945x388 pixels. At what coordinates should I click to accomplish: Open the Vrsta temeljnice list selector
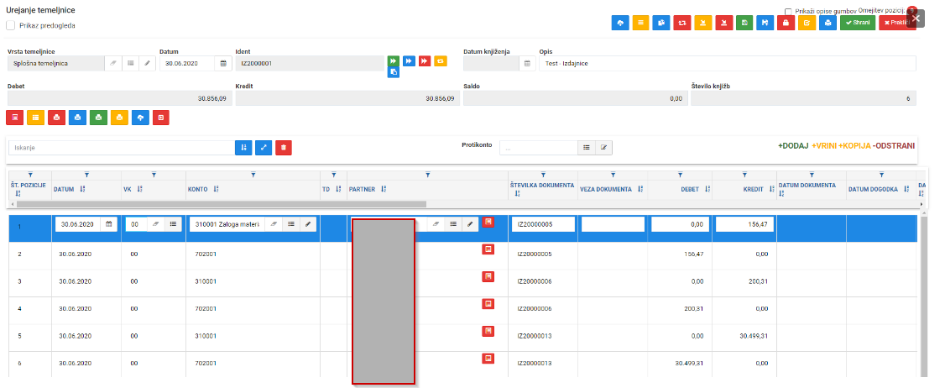pos(130,63)
